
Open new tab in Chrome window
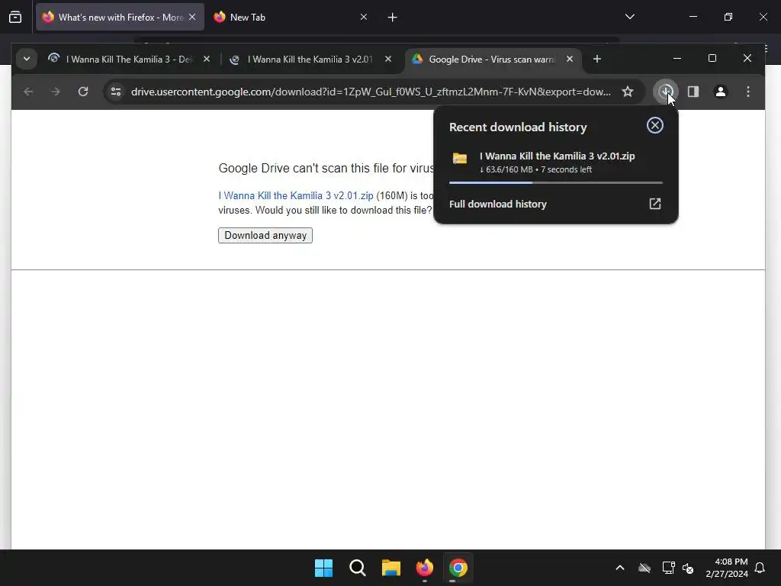596,60
